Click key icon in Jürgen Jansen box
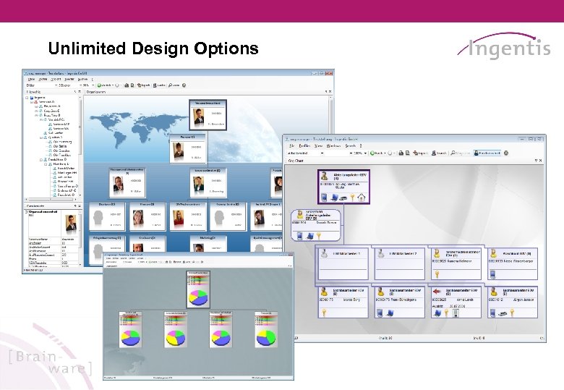Viewport: 564px width, 390px height. click(511, 313)
